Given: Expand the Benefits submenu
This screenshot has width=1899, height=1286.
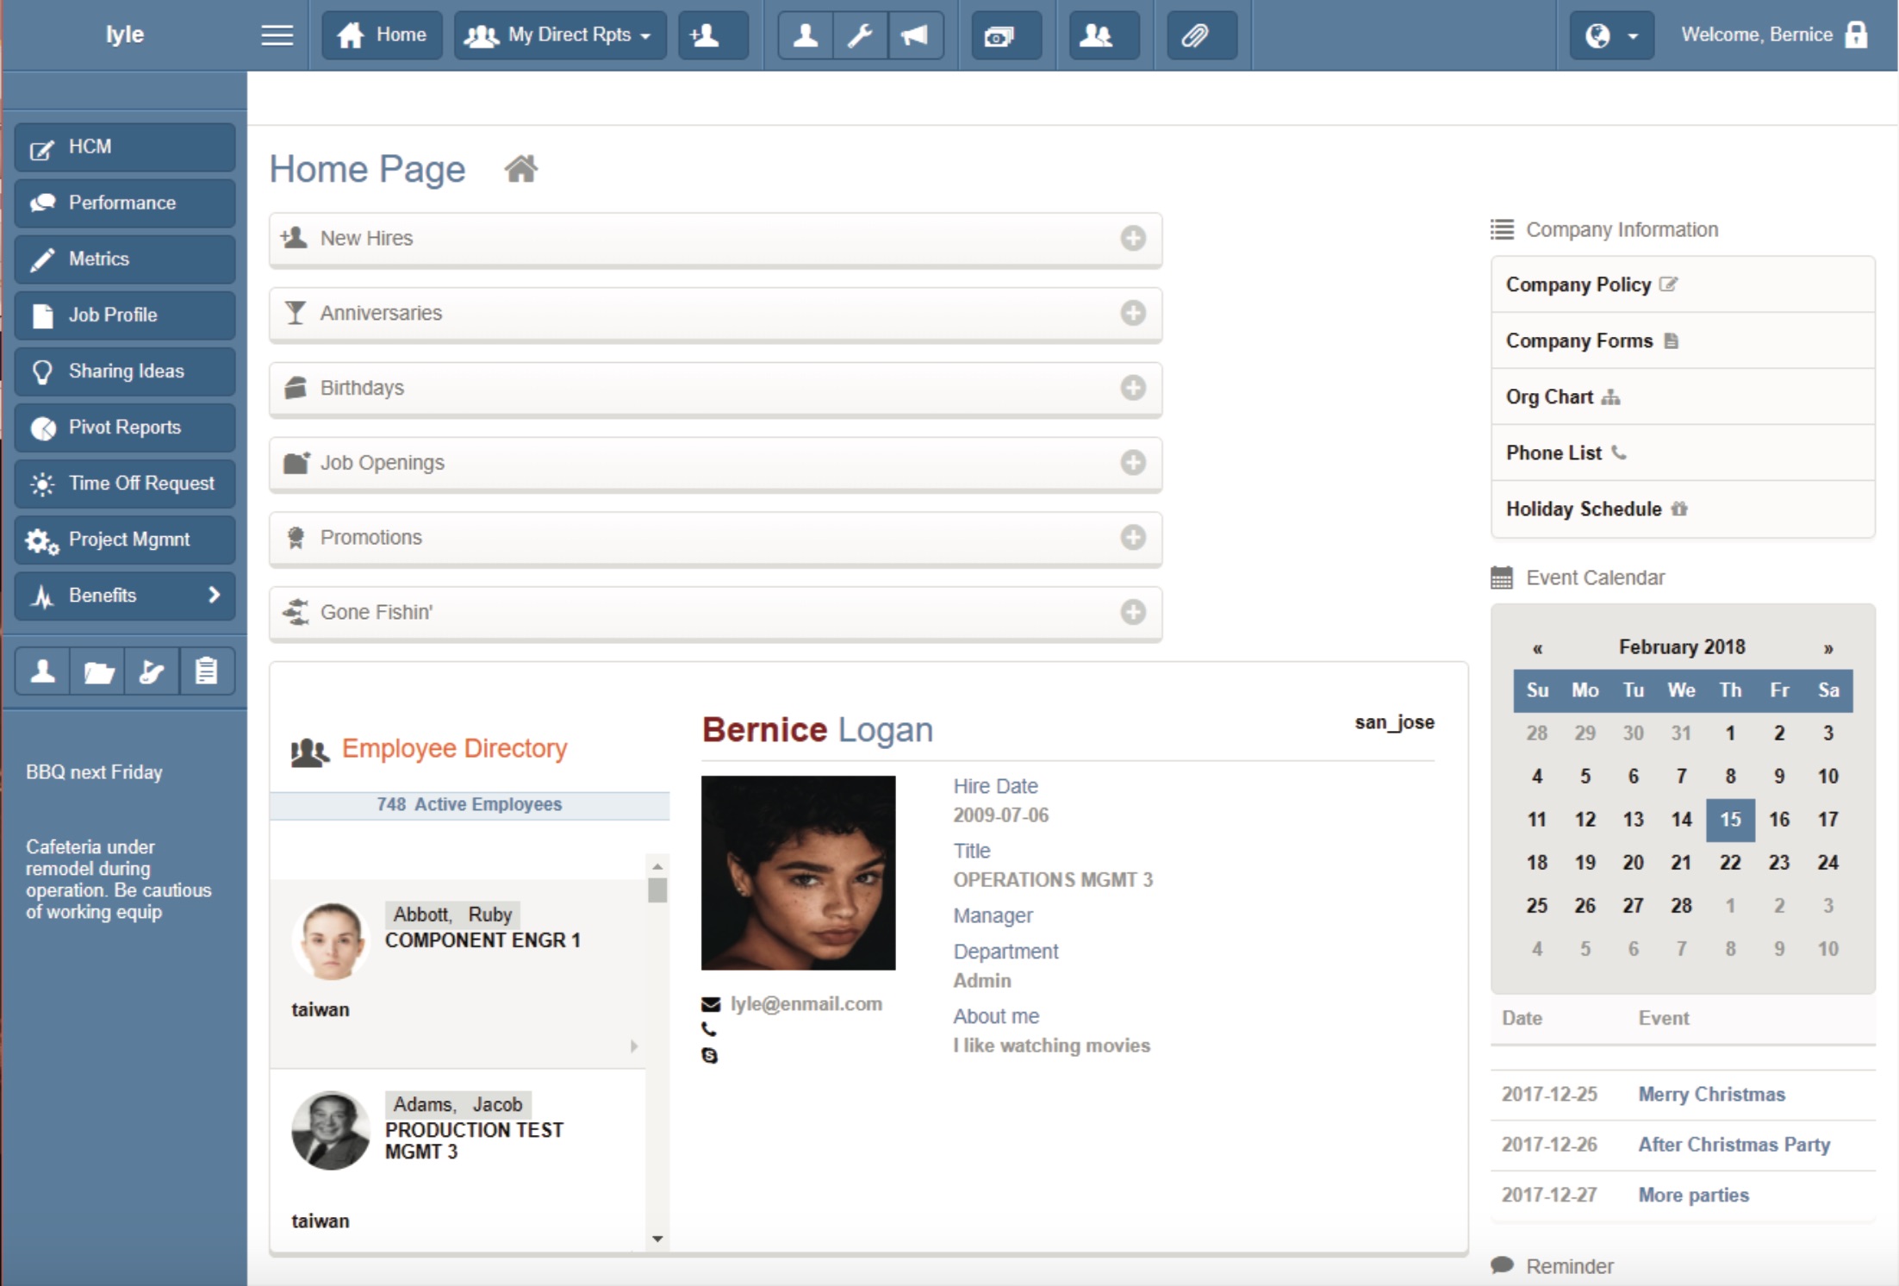Looking at the screenshot, I should [125, 596].
